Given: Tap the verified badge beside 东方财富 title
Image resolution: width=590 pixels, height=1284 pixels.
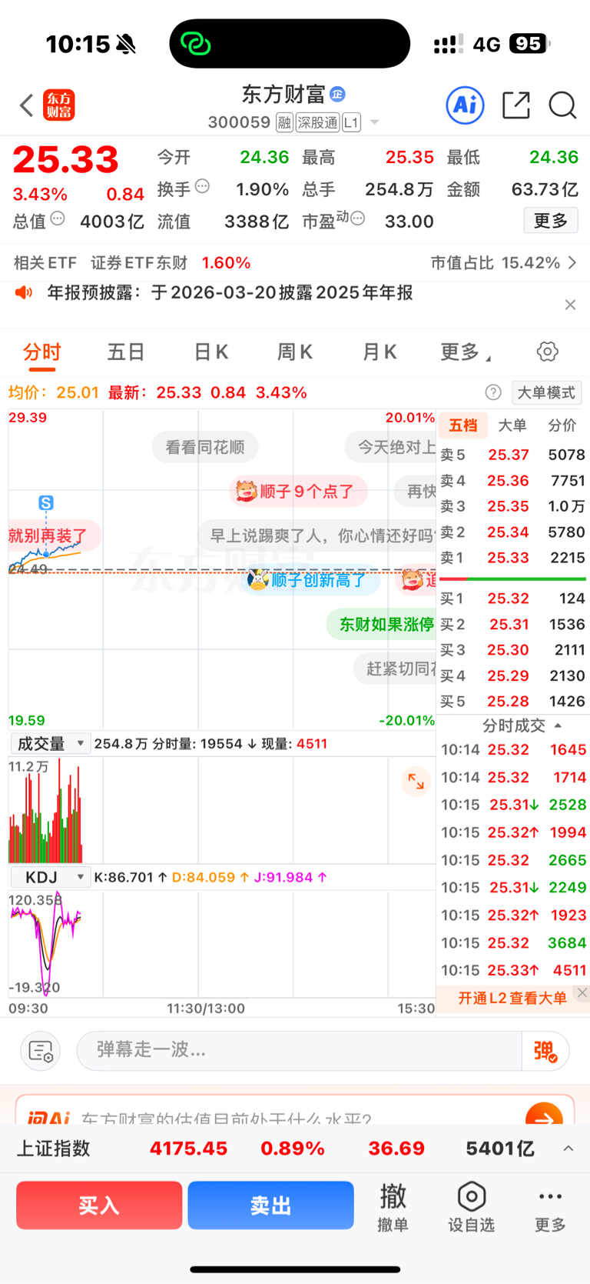Looking at the screenshot, I should 337,94.
